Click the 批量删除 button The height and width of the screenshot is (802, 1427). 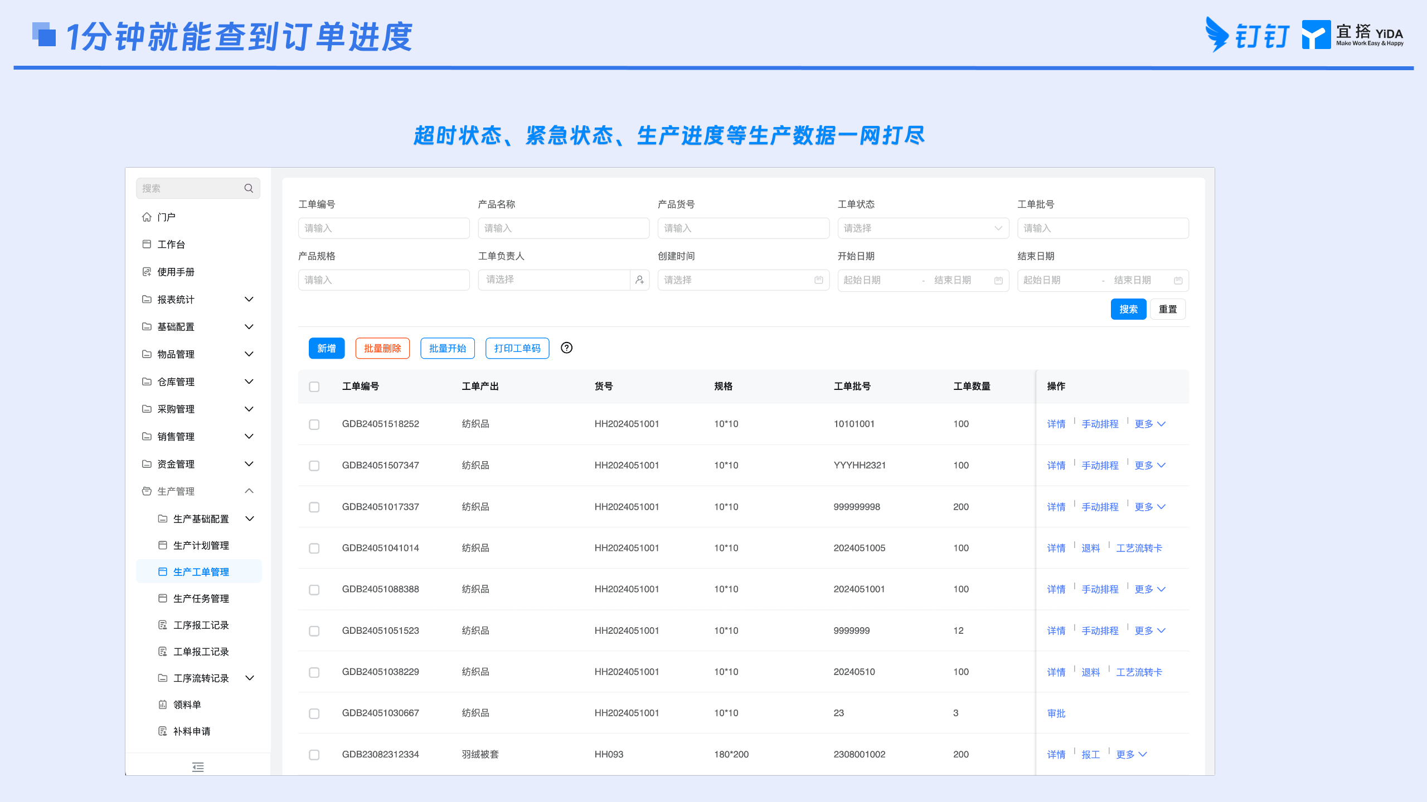pyautogui.click(x=382, y=349)
